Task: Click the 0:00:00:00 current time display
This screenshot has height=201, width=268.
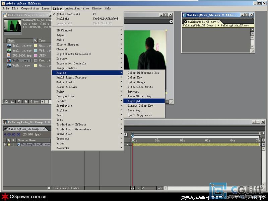Action: point(12,134)
